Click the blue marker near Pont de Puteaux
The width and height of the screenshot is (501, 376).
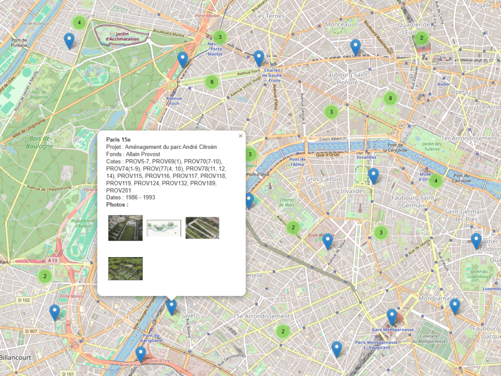point(69,41)
